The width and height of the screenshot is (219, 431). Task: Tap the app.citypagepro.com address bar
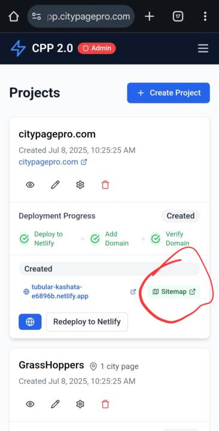(x=81, y=17)
